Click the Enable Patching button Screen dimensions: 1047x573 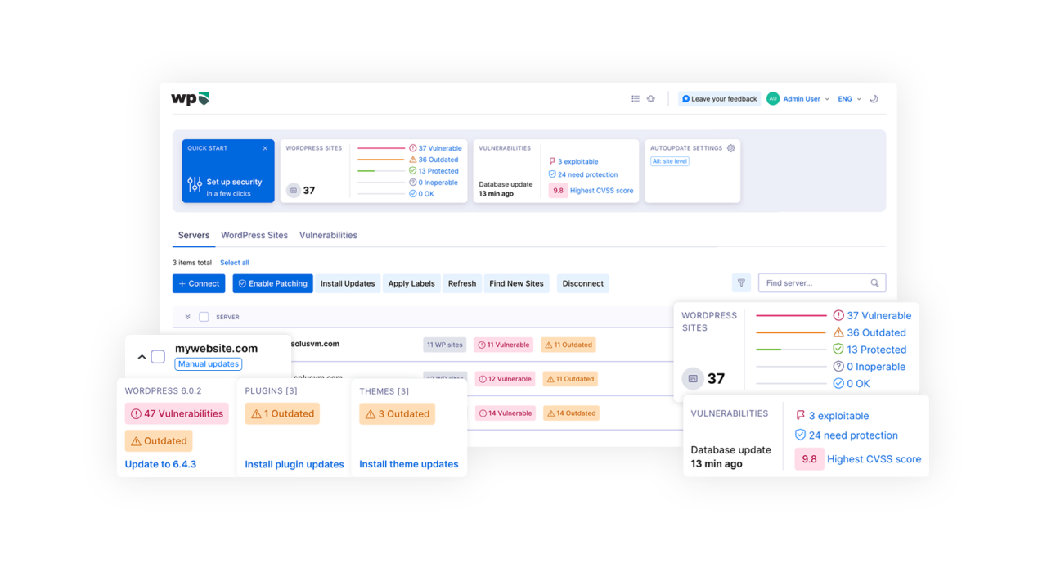(x=272, y=283)
